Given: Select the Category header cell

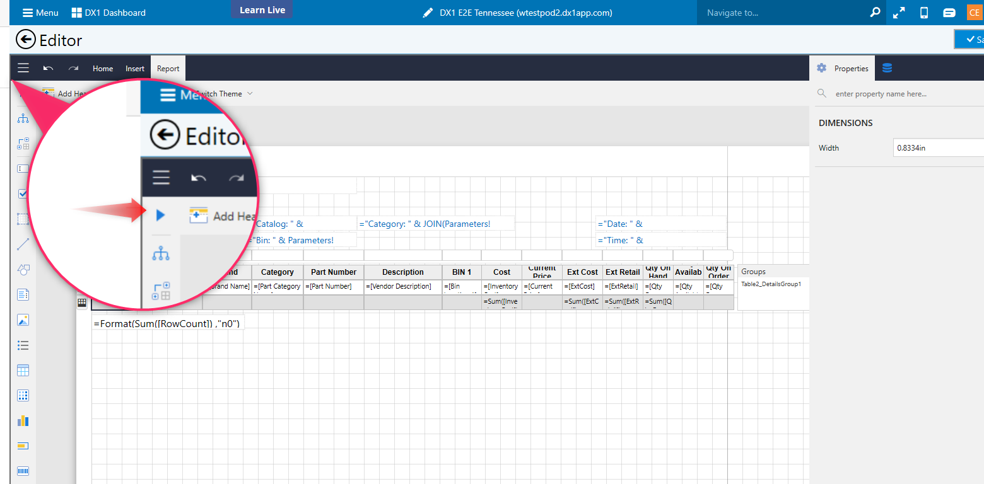Looking at the screenshot, I should (278, 272).
